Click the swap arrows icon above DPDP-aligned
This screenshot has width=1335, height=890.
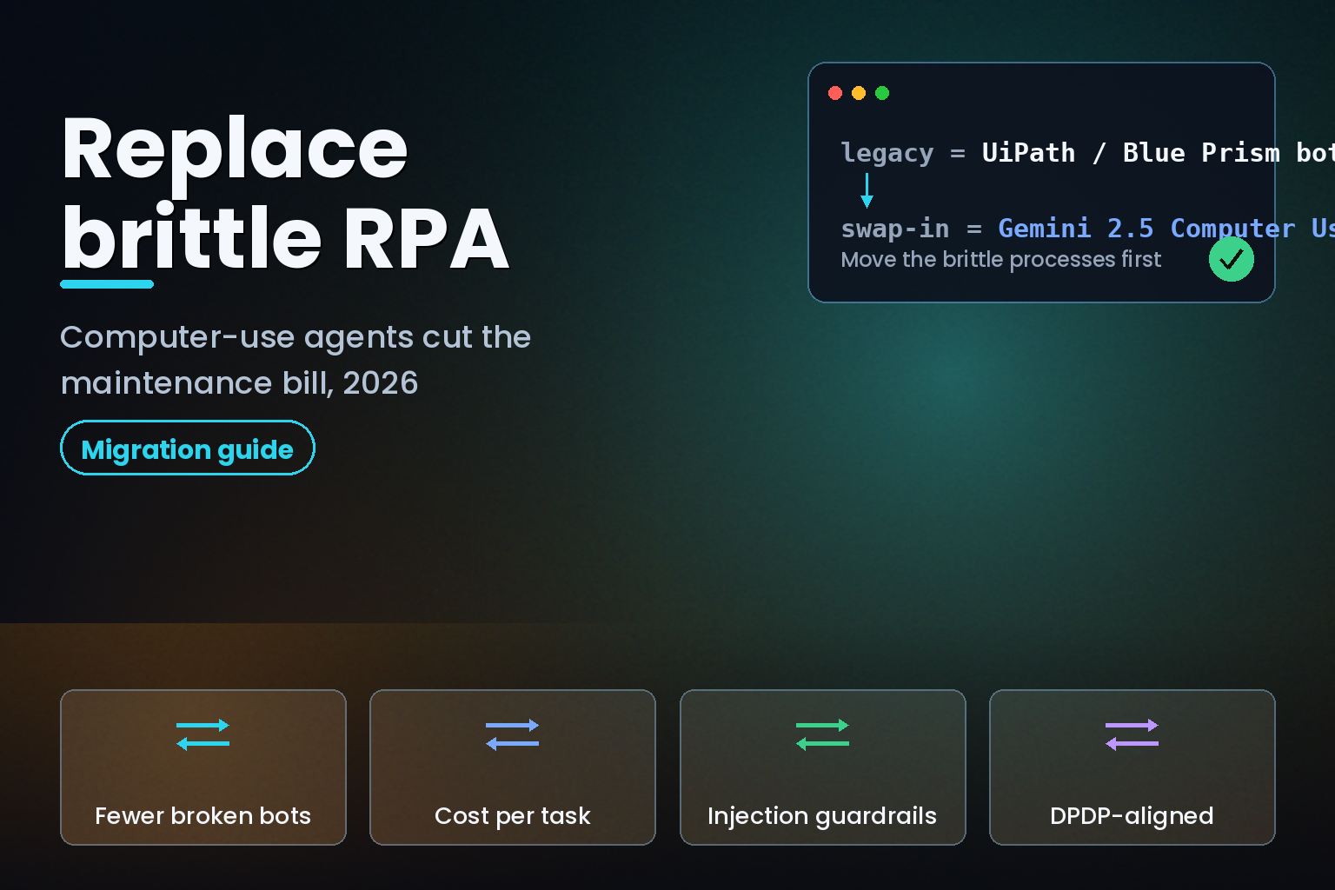point(1132,734)
